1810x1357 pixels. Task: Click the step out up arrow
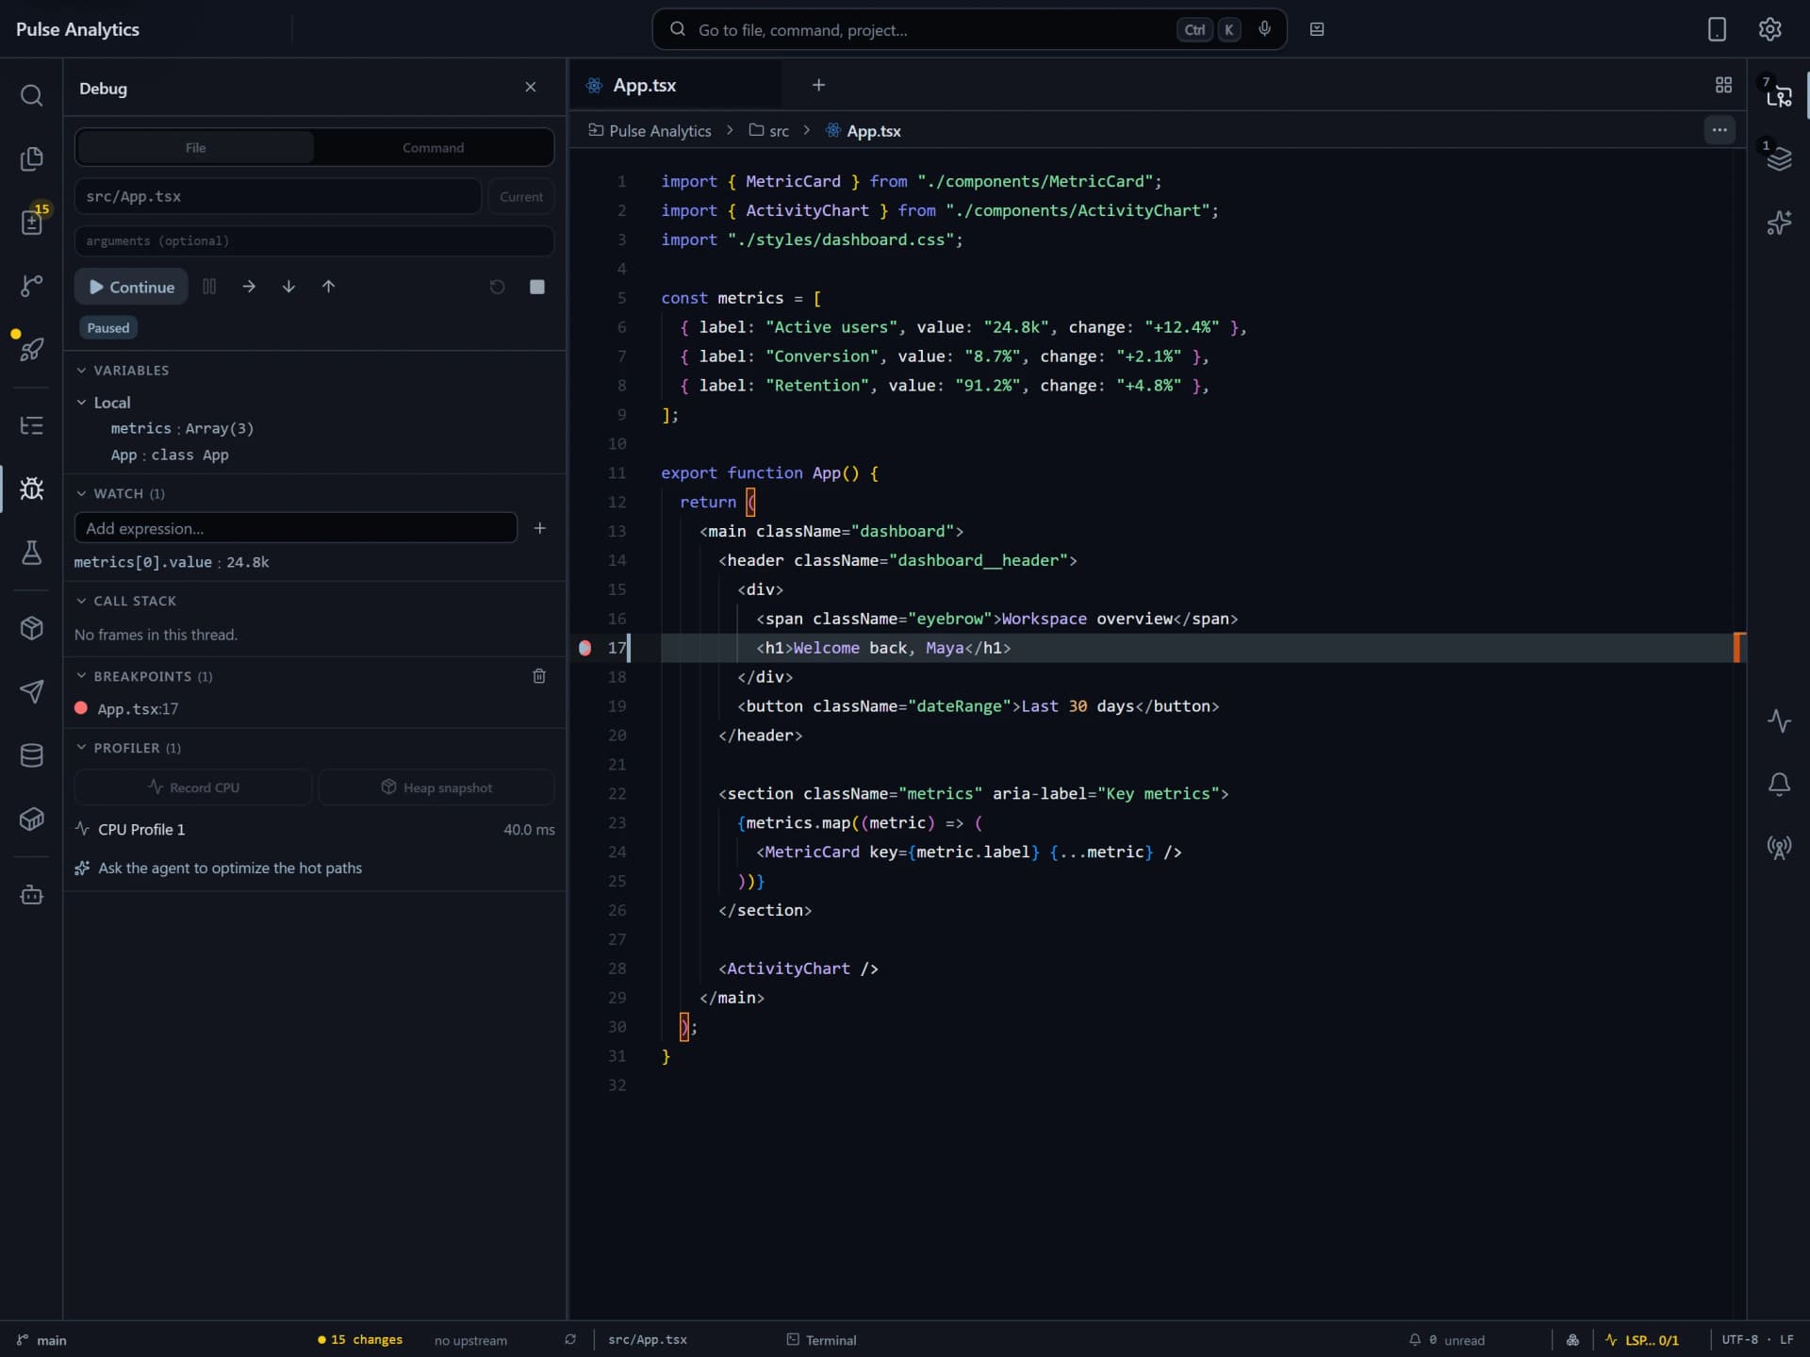click(328, 287)
